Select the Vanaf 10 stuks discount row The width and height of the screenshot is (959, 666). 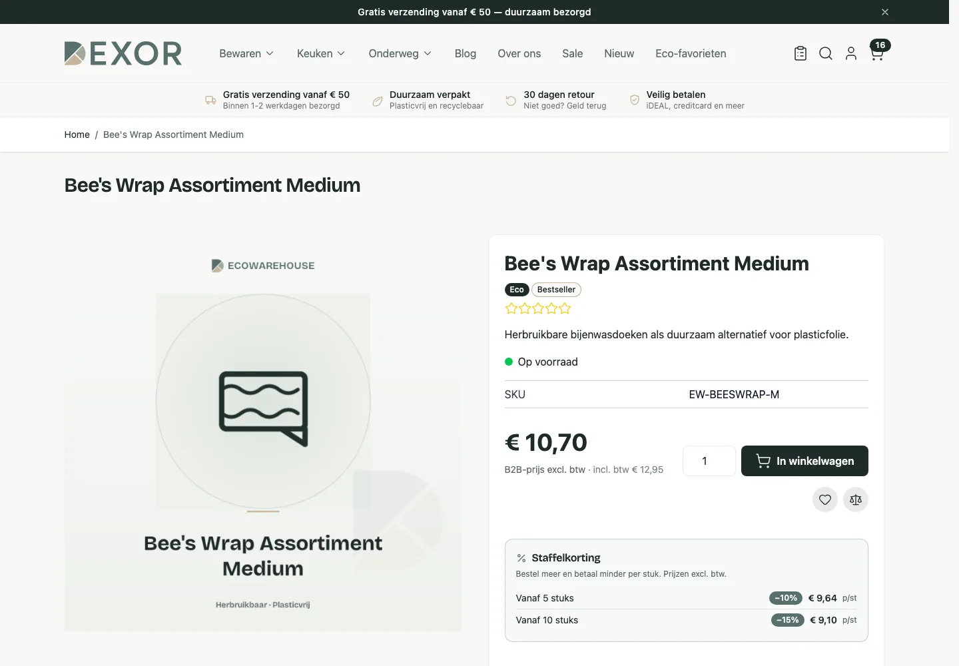click(x=686, y=620)
